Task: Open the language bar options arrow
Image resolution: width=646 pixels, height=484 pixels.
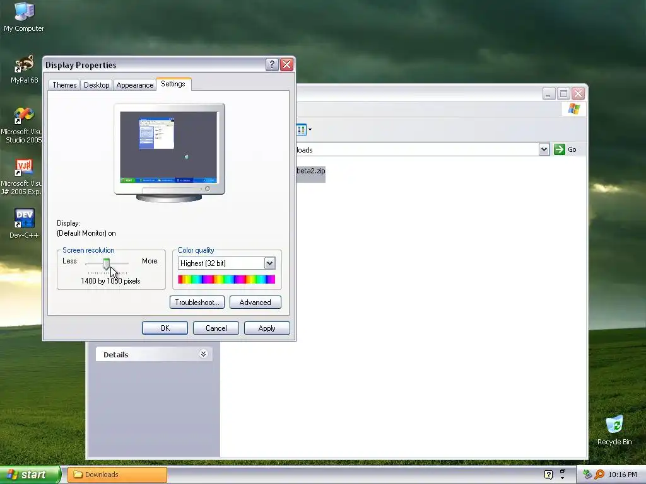Action: pos(562,478)
